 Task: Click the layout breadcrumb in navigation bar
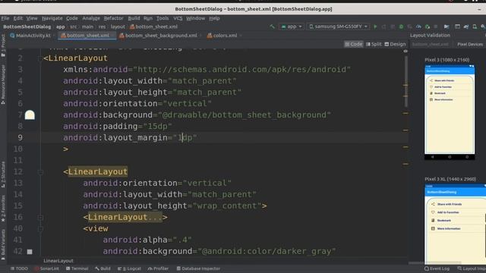[118, 27]
